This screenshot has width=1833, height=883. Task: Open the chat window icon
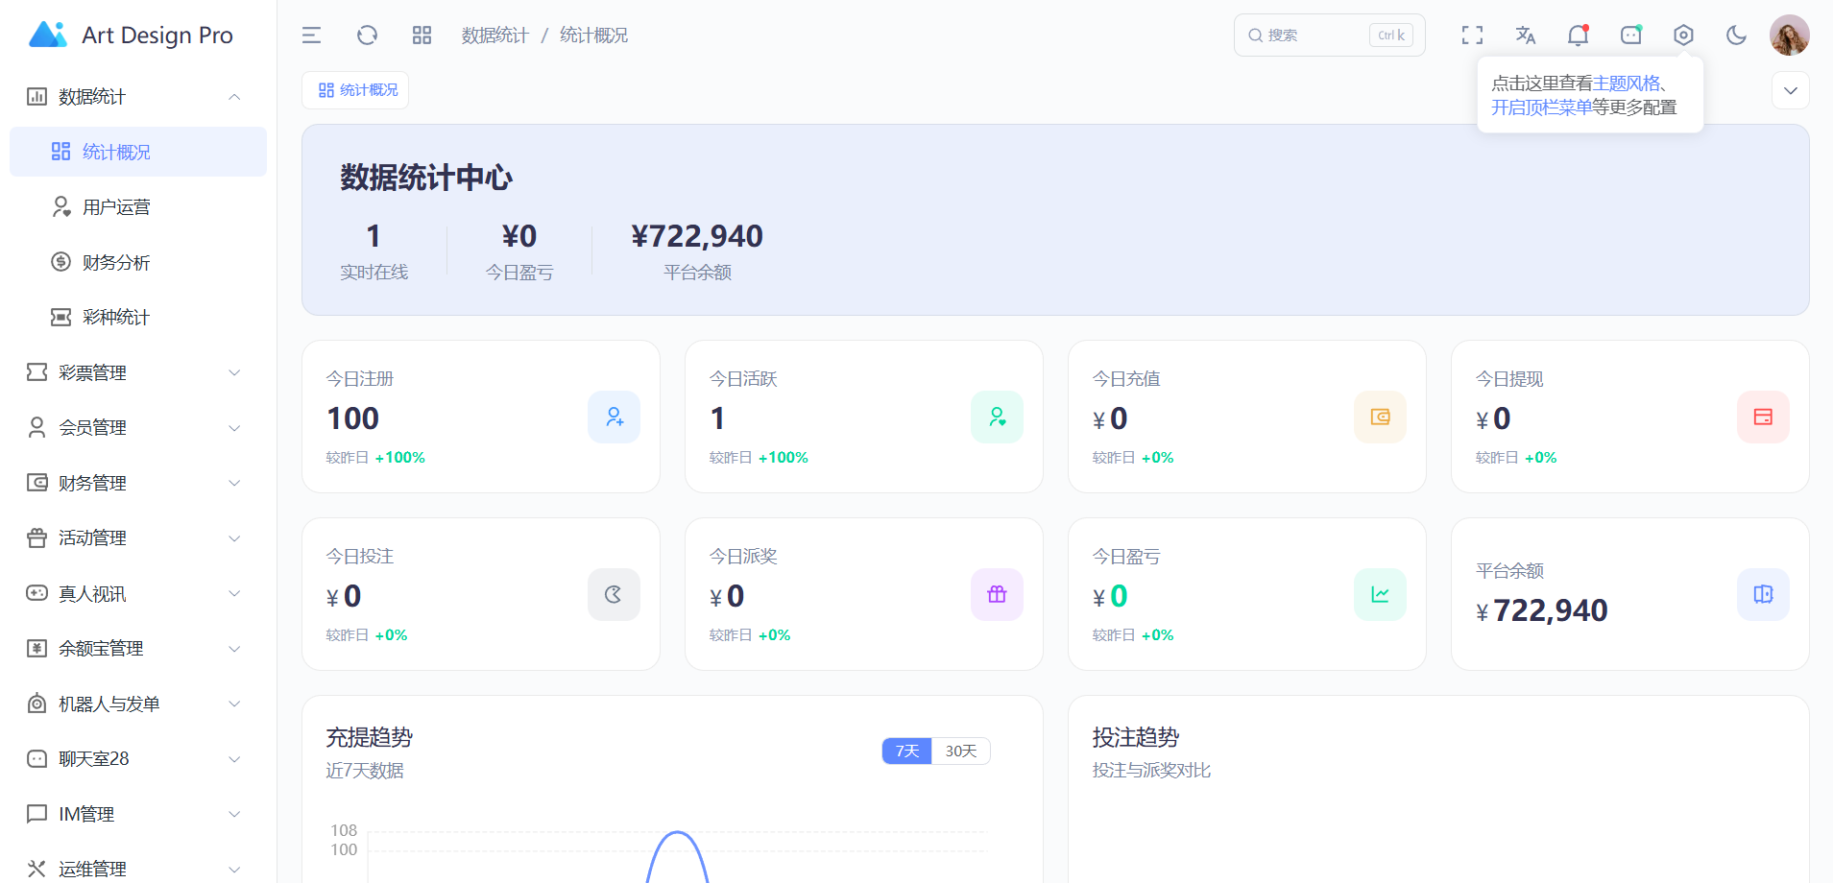point(1630,36)
